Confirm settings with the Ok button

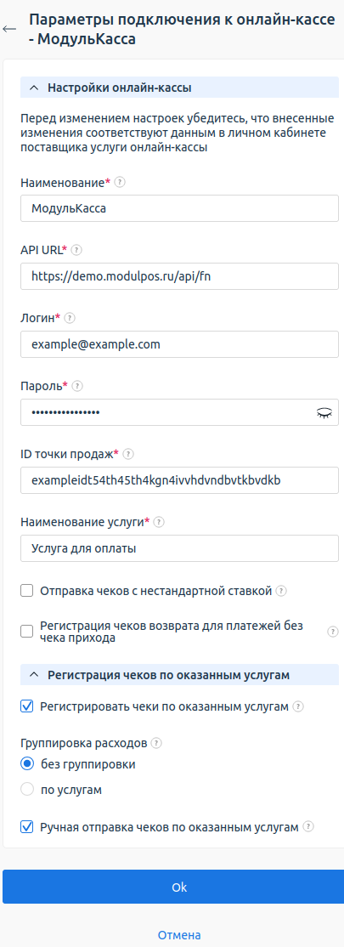[x=179, y=887]
